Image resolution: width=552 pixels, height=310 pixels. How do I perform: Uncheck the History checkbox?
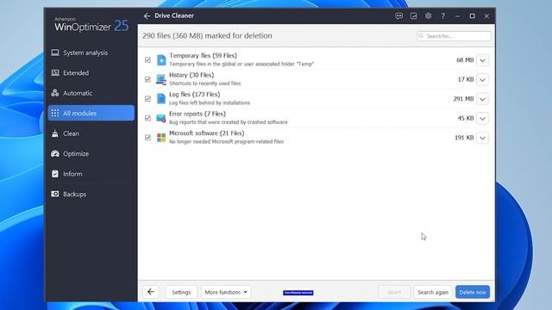point(147,79)
